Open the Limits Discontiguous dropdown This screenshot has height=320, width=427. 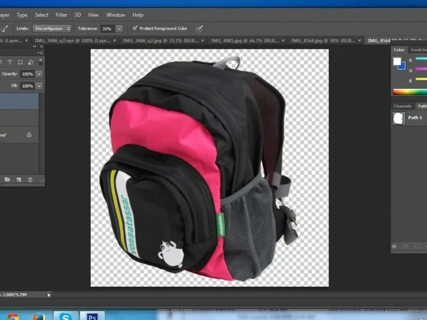[x=52, y=28]
